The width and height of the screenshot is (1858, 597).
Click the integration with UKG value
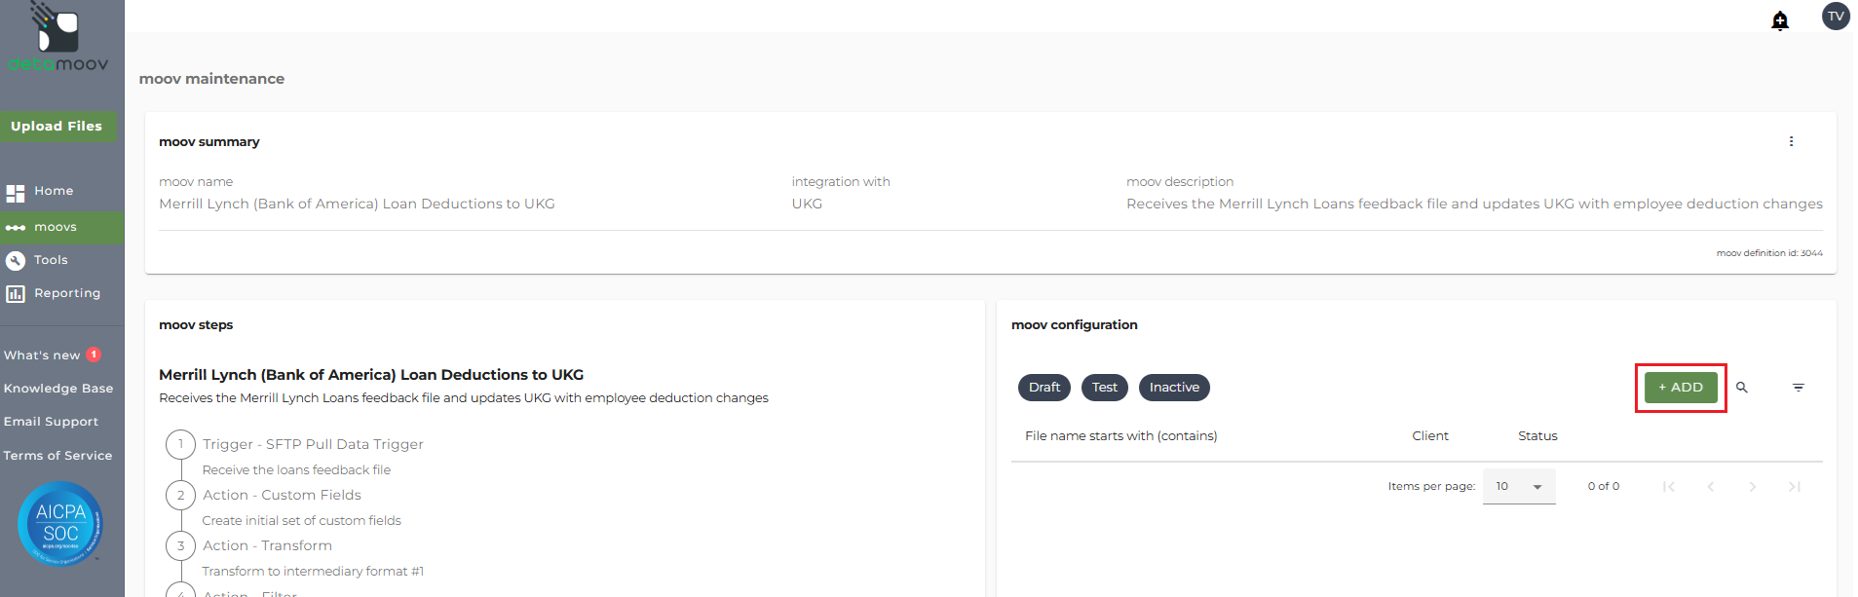(x=807, y=204)
